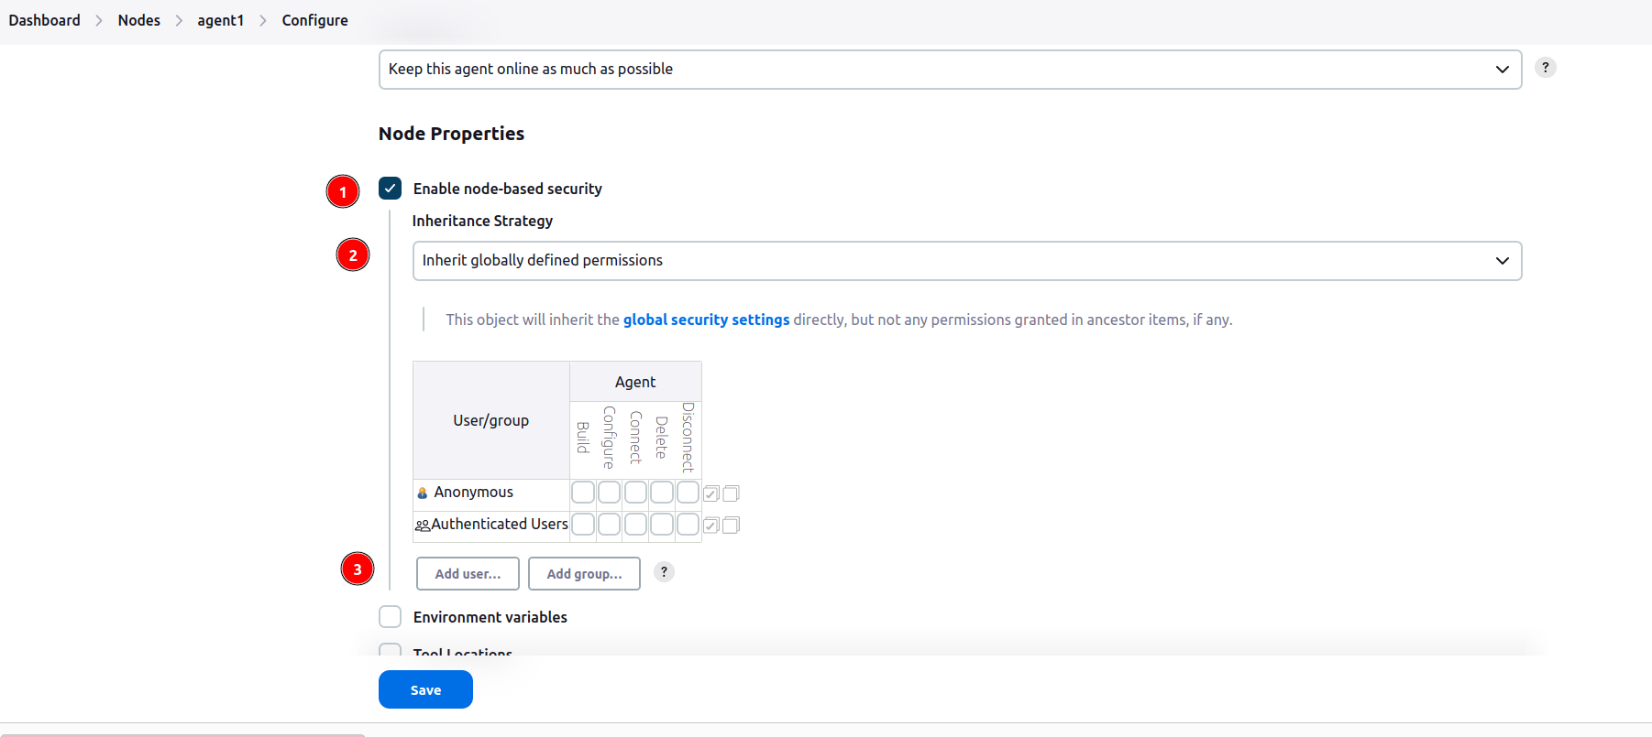Grant Delete permission to Authenticated Users

pos(662,525)
